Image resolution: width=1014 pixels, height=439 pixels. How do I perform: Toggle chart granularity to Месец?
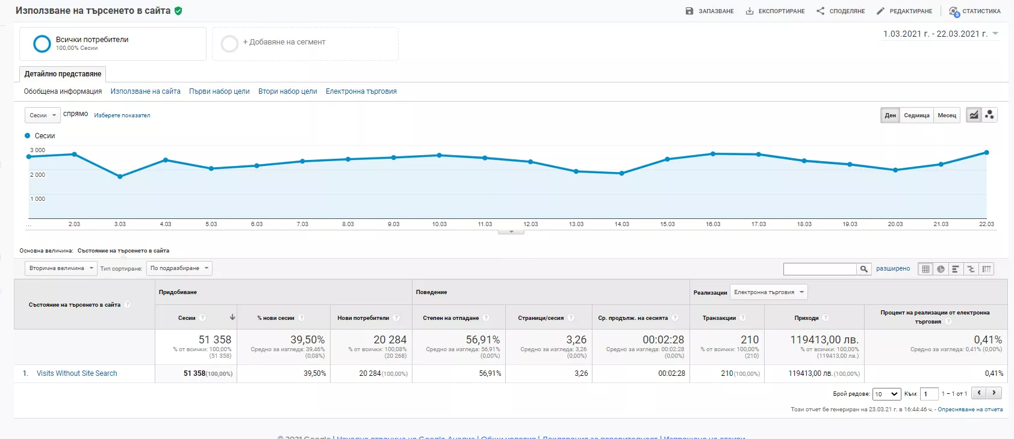coord(947,115)
